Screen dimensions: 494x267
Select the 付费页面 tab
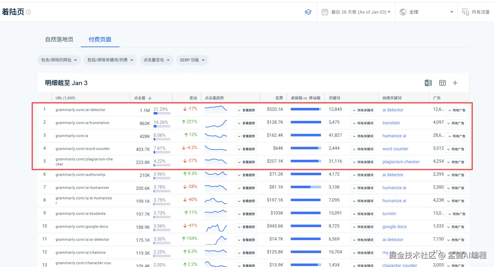[100, 40]
